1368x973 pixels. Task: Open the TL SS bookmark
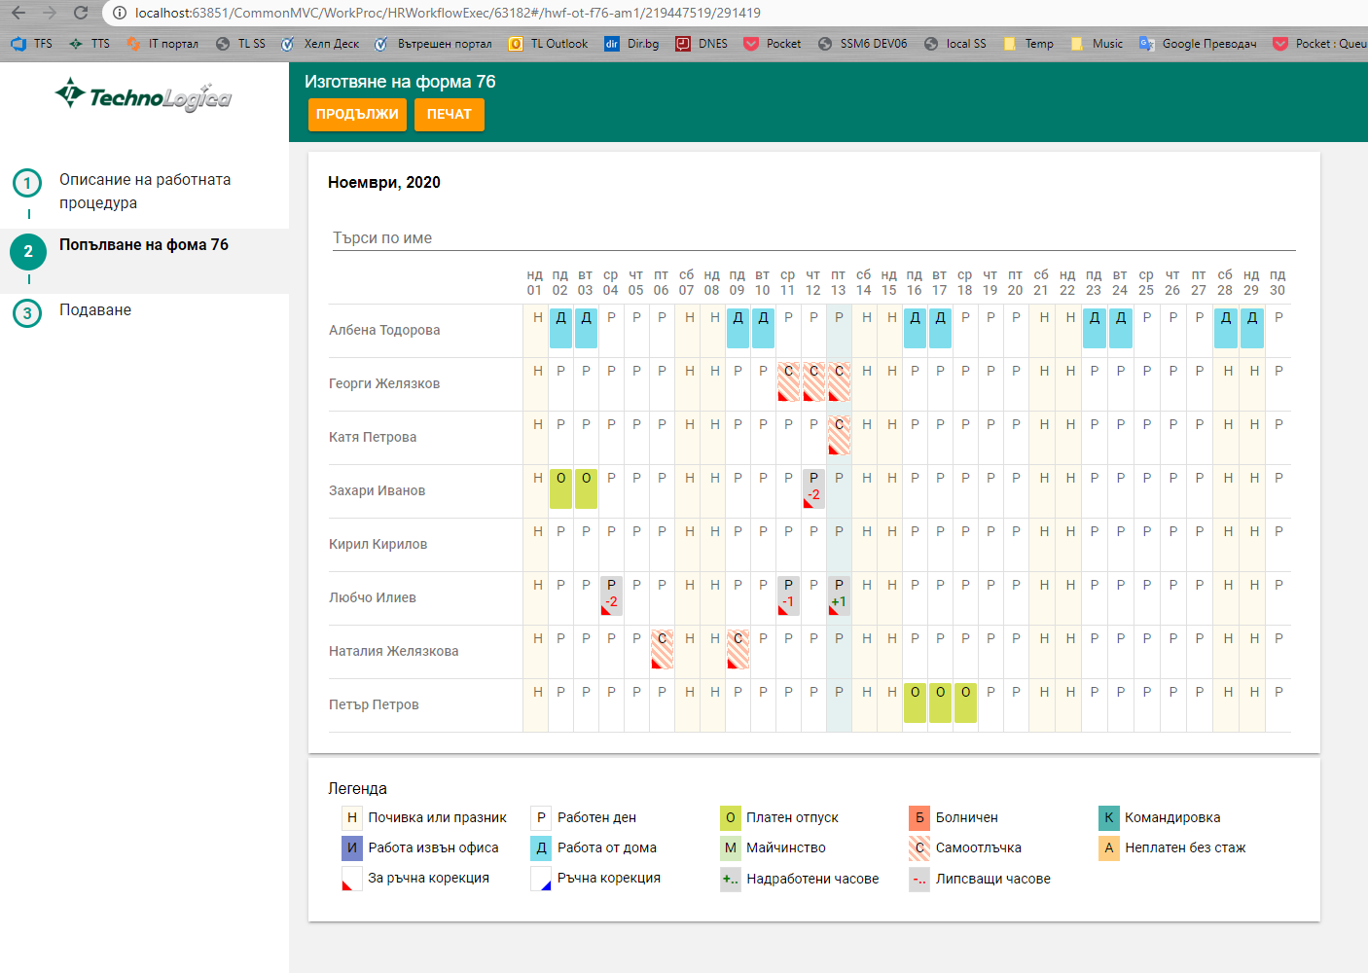point(240,44)
